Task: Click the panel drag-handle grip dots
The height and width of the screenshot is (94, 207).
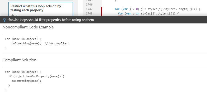Action: (168, 17)
